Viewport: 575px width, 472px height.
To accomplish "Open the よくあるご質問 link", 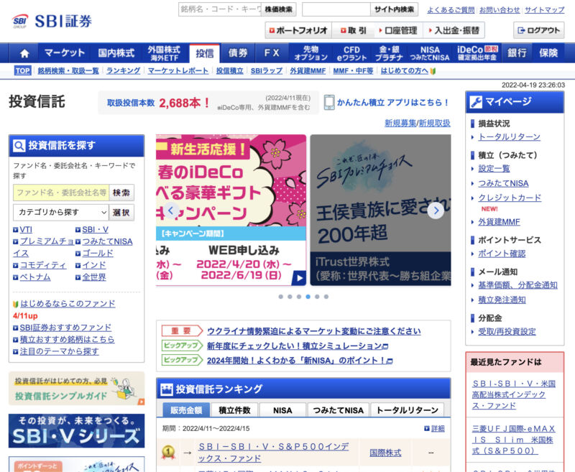I will pyautogui.click(x=451, y=10).
